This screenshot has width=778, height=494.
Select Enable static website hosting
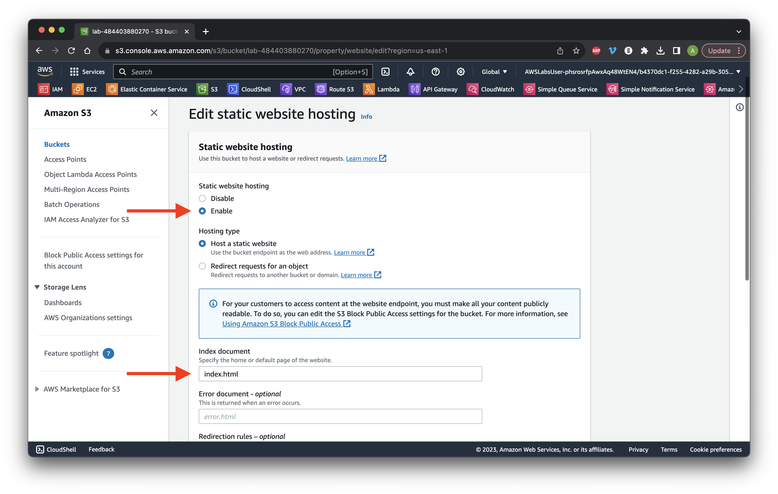202,211
